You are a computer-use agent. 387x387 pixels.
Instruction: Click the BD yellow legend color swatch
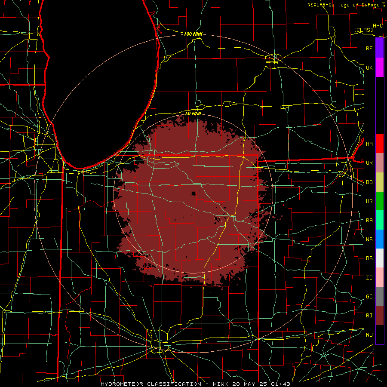(380, 182)
